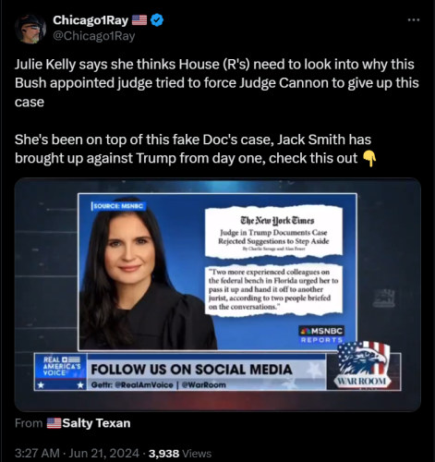
Task: Open the three-dot more options menu
Action: 414,20
